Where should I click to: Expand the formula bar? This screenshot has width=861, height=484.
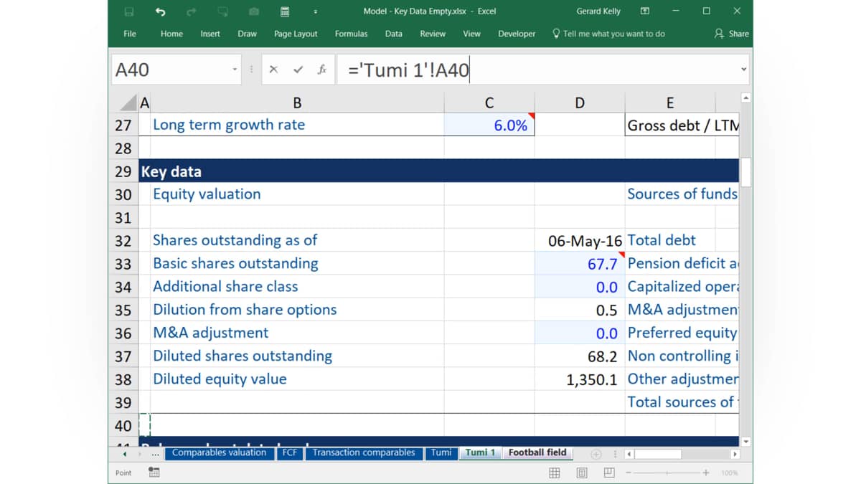click(x=743, y=70)
